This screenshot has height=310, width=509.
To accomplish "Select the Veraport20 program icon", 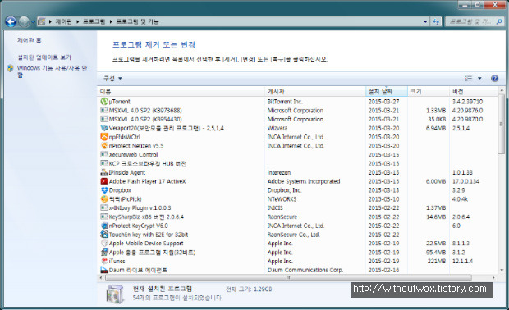I will tap(104, 128).
